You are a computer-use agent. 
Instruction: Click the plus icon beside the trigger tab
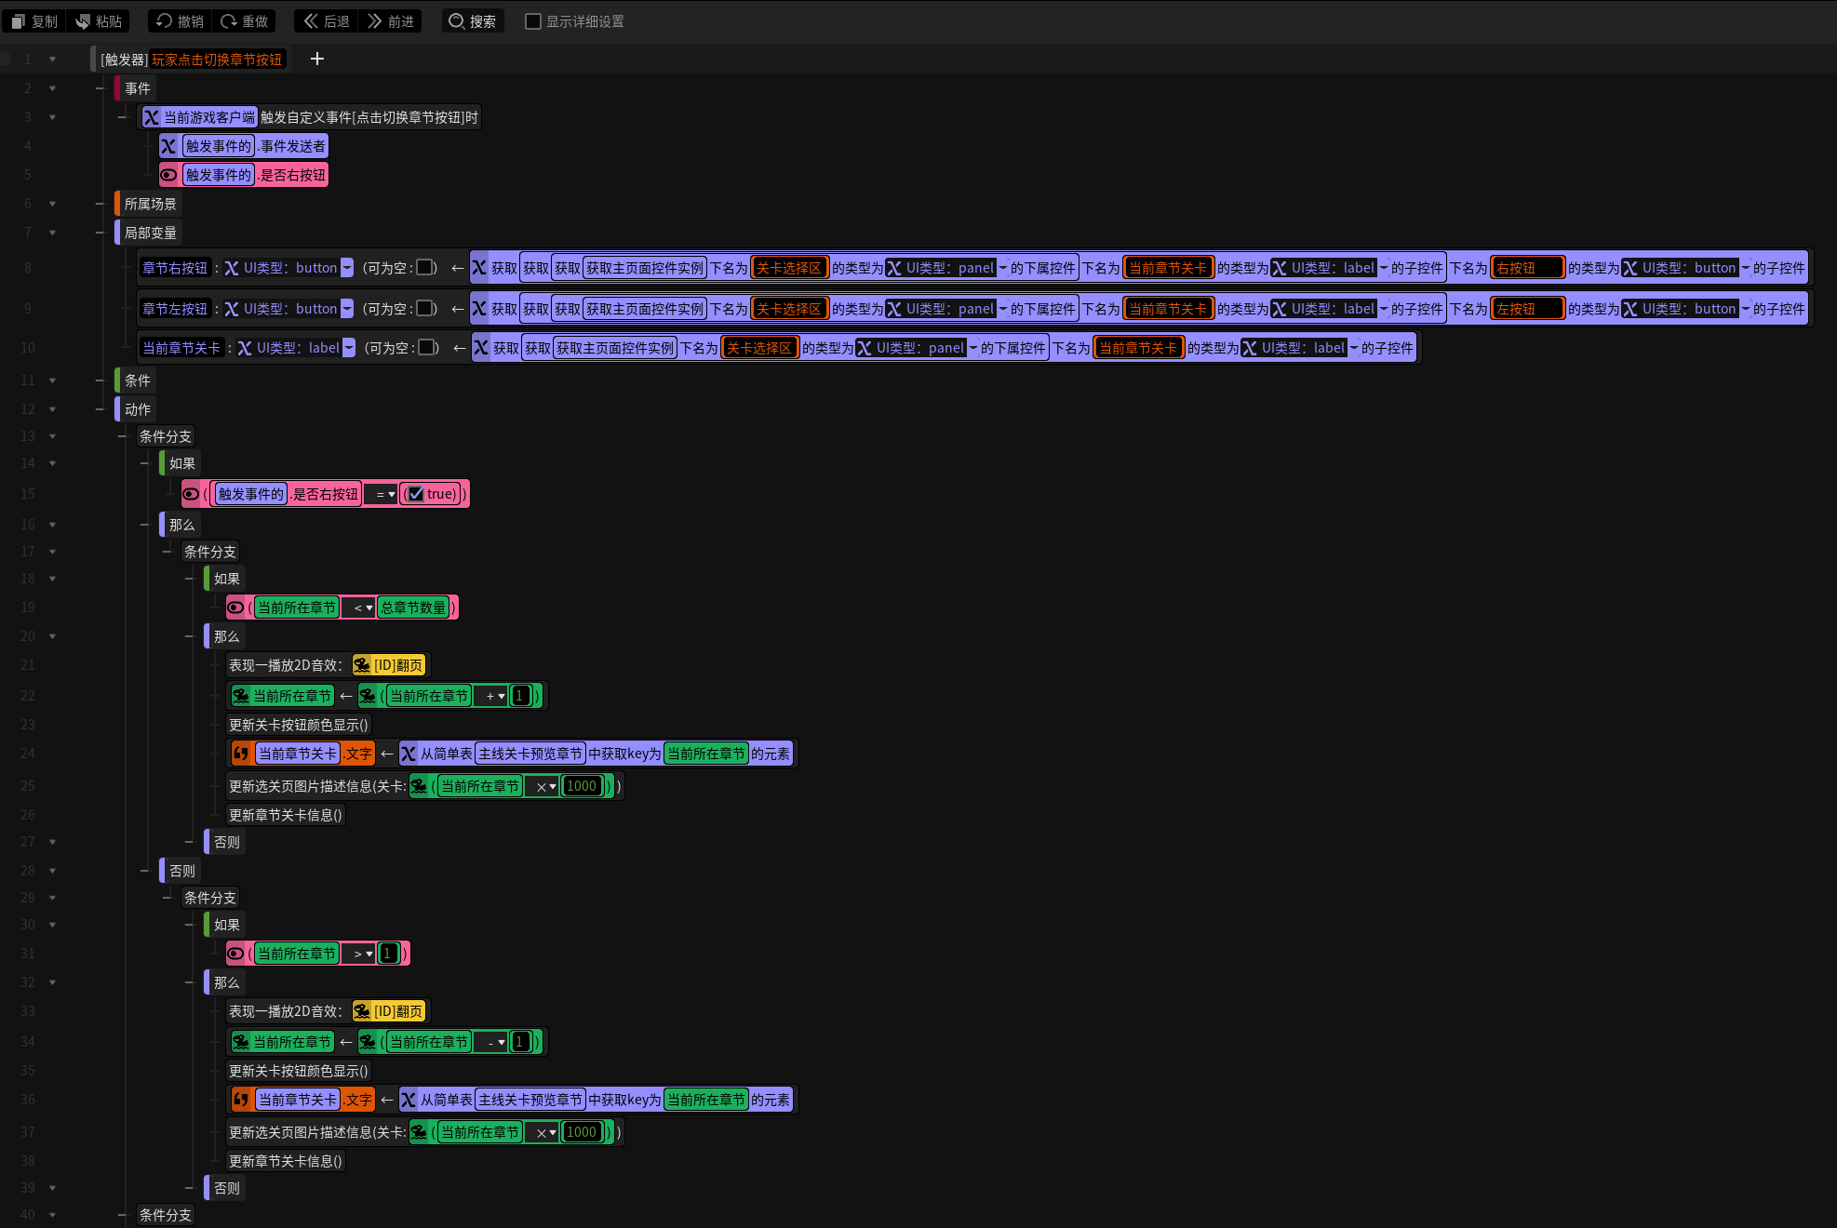click(317, 59)
